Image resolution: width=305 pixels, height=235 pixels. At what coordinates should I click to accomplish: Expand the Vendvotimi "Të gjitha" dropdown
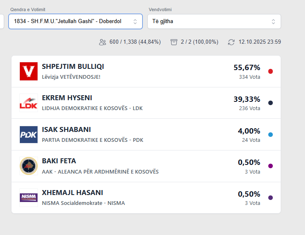(214, 21)
